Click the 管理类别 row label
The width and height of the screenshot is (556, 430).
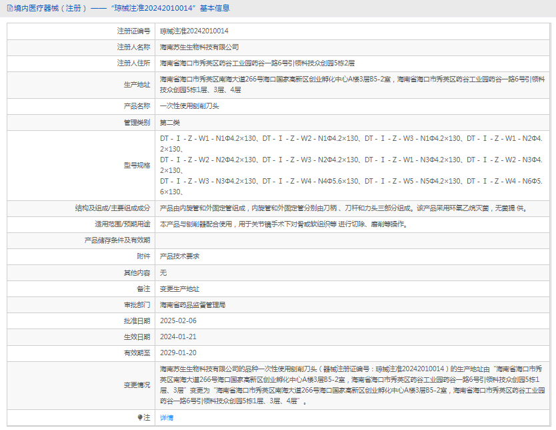(137, 122)
